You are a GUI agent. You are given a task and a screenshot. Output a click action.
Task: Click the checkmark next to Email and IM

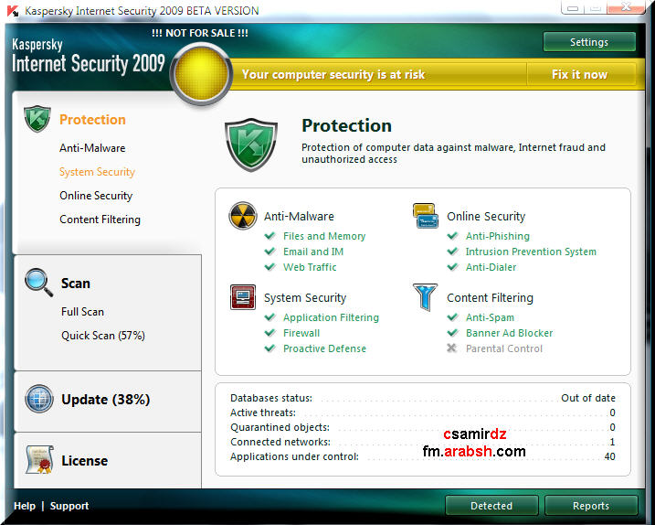(x=269, y=251)
